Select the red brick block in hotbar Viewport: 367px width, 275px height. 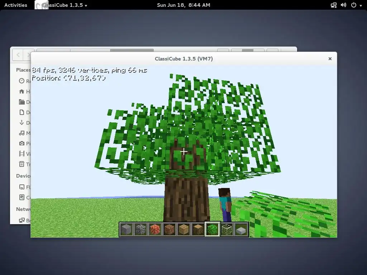click(x=155, y=230)
